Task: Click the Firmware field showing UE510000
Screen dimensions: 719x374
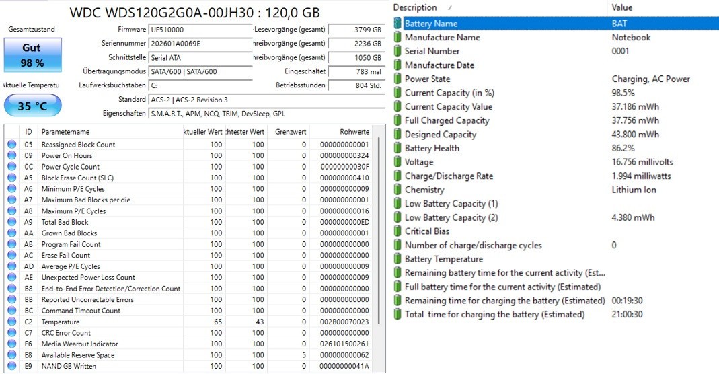Action: pos(201,30)
